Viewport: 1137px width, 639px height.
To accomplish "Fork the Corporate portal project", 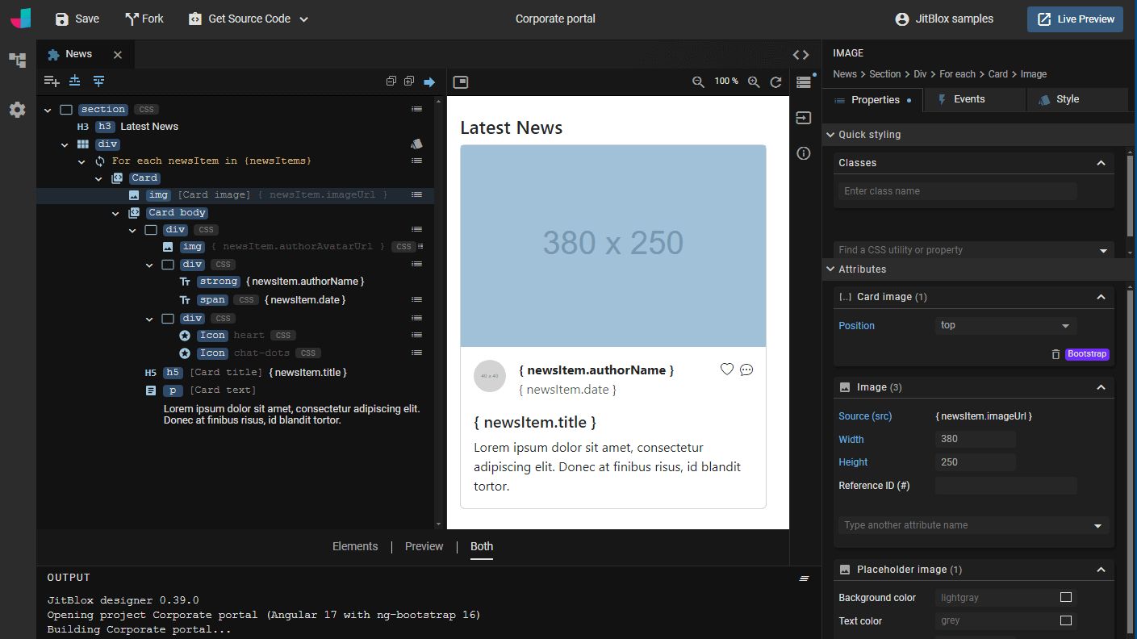I will click(x=144, y=19).
